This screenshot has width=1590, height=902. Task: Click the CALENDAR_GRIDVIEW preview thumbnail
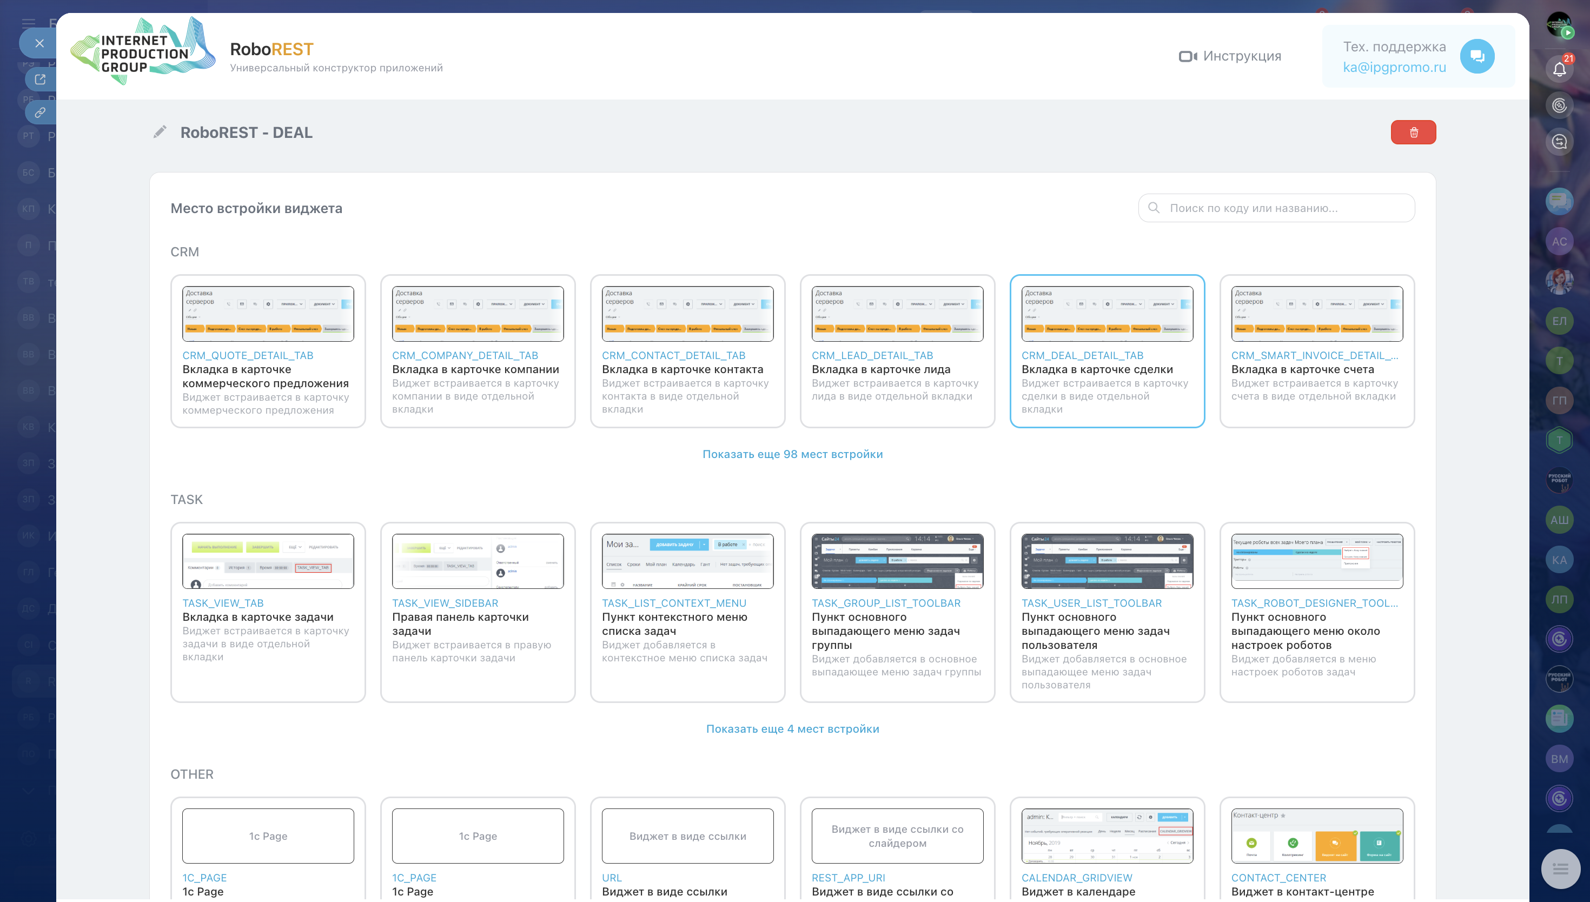tap(1107, 835)
